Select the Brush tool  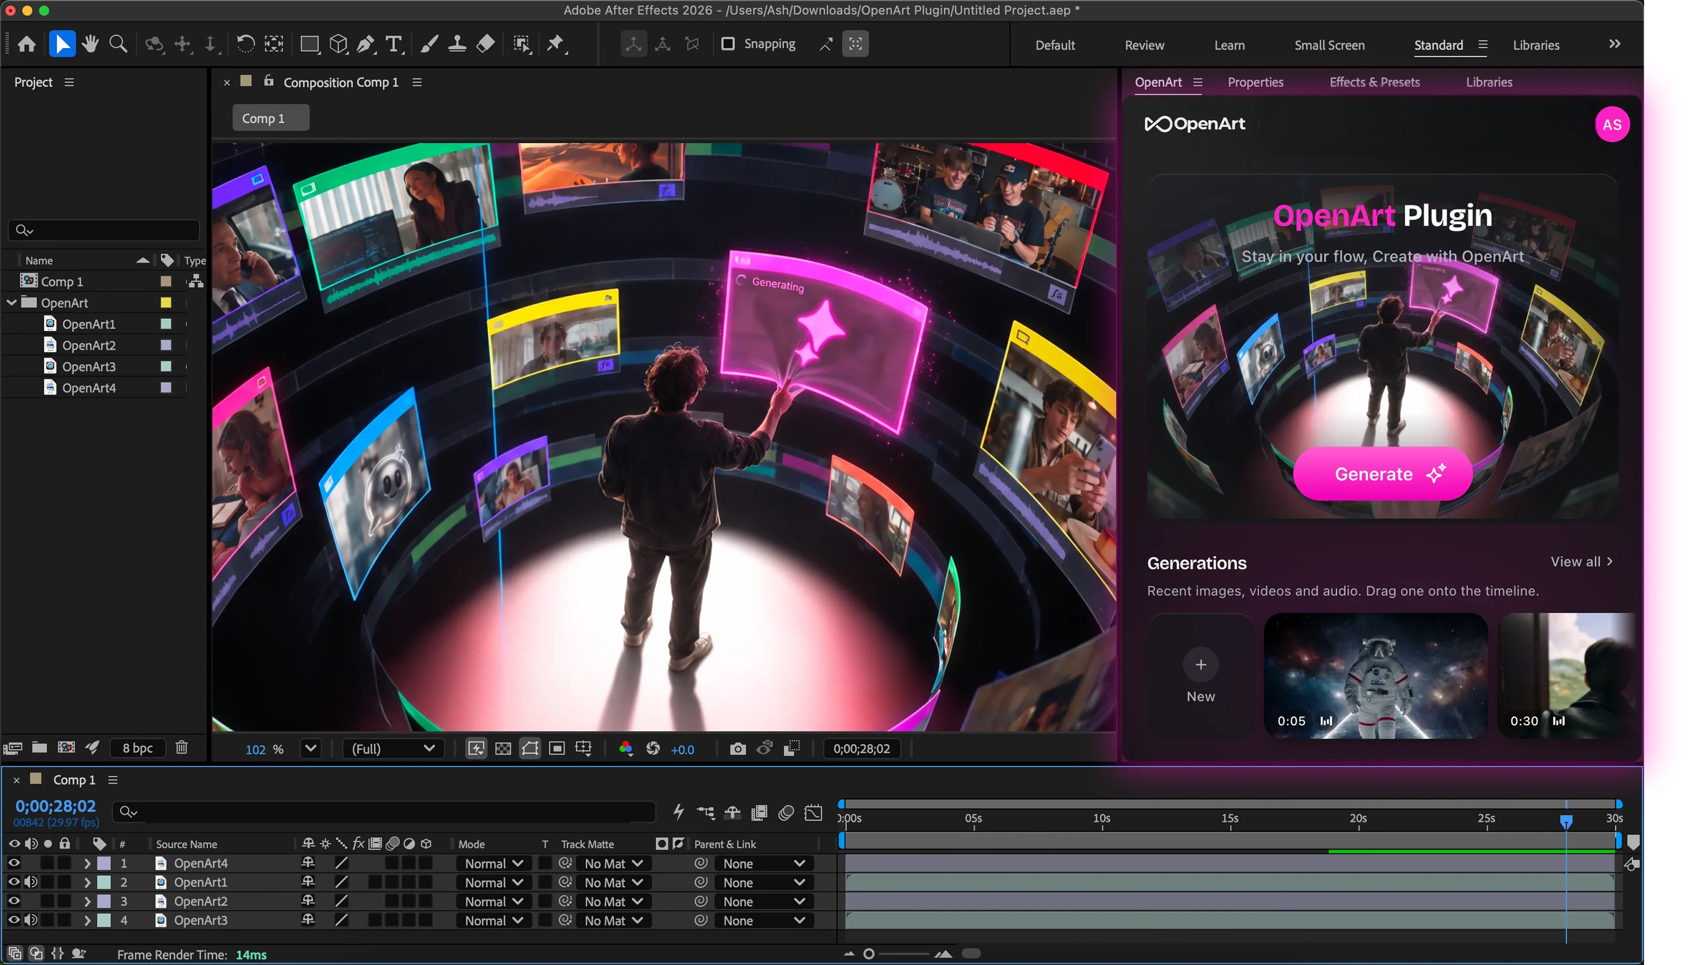(x=429, y=44)
